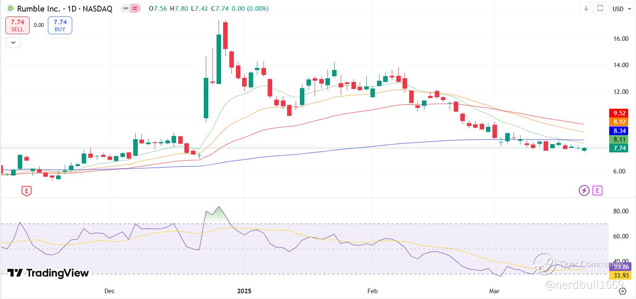The image size is (636, 299).
Task: Click the blue 8.34 price label
Action: click(620, 131)
